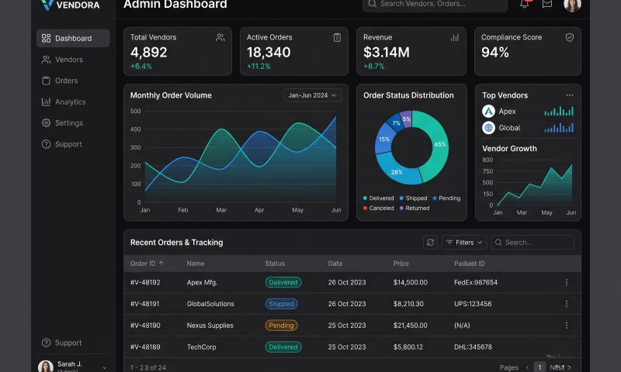Click the Revenue bar chart icon
Image resolution: width=621 pixels, height=372 pixels.
click(x=455, y=37)
